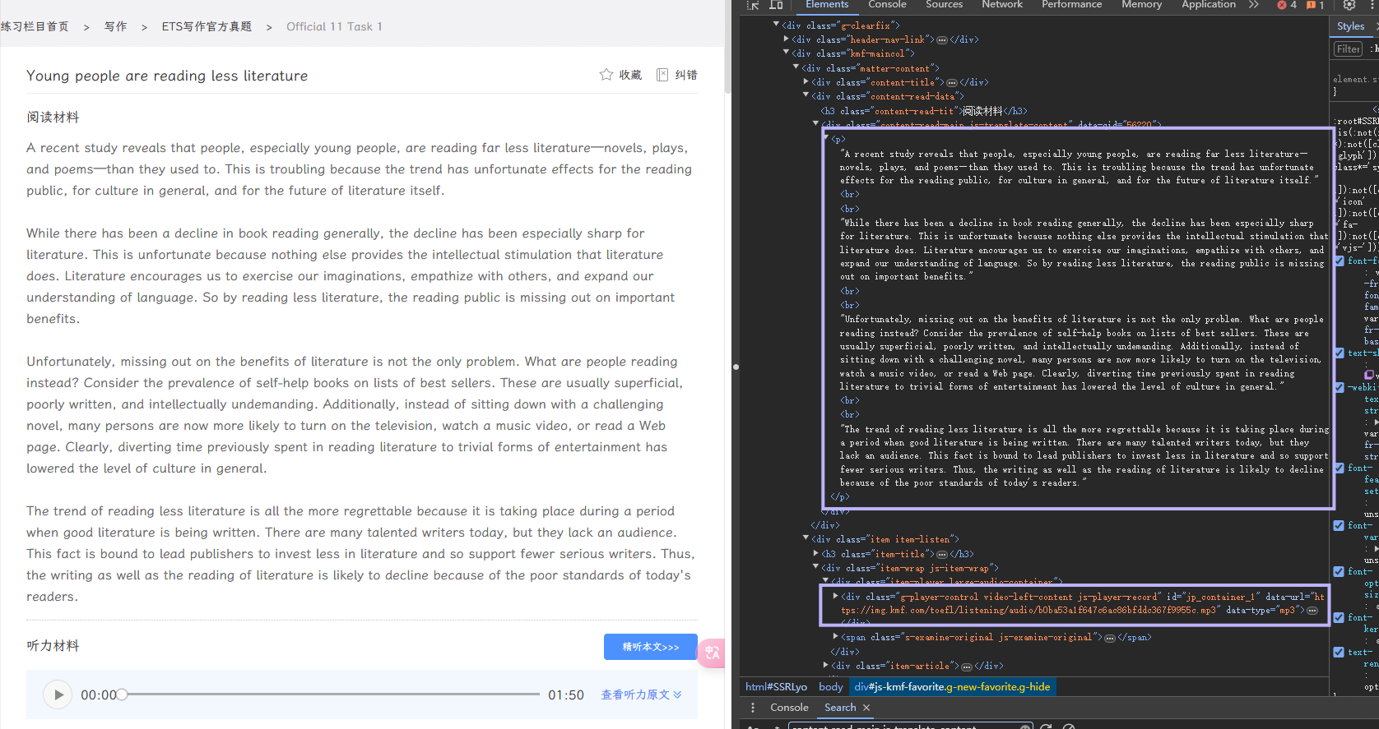This screenshot has height=729, width=1379.
Task: Expand the s-examine-original span node
Action: (835, 636)
